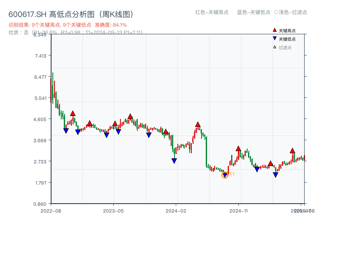Click the red 识别结果 accuracy summary line
Image resolution: width=338 pixels, height=254 pixels.
coord(68,25)
